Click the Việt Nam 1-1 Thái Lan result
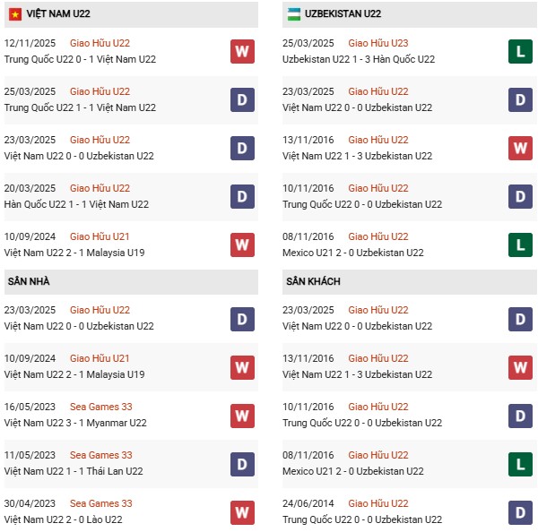The image size is (538, 532). [74, 471]
